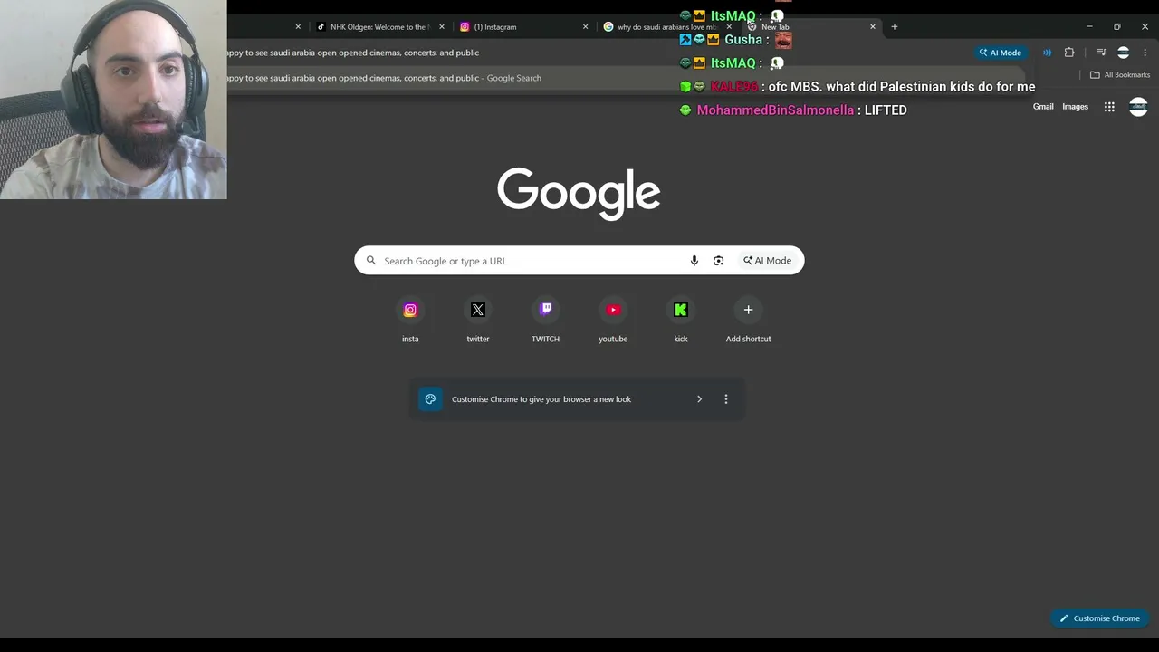Click 'Customise Chrome to give your browser a new look'

(x=541, y=399)
